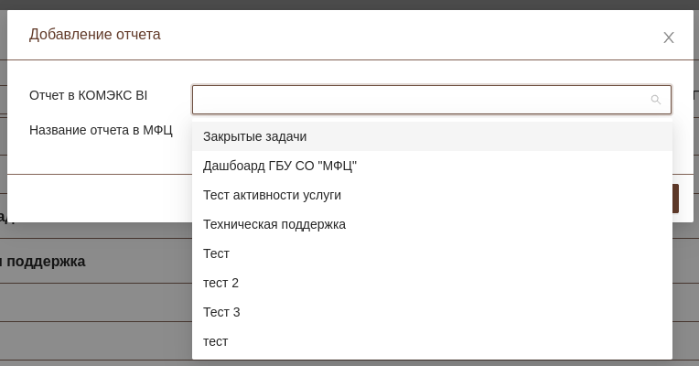Close the Добавление отчета dialog

tap(669, 38)
